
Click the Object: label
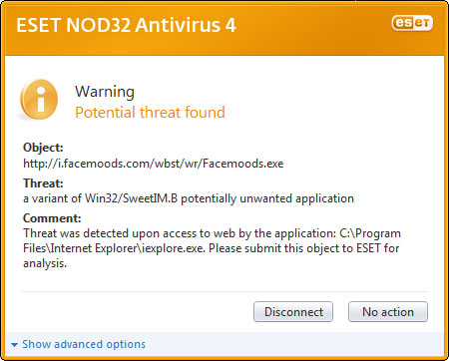tap(43, 148)
